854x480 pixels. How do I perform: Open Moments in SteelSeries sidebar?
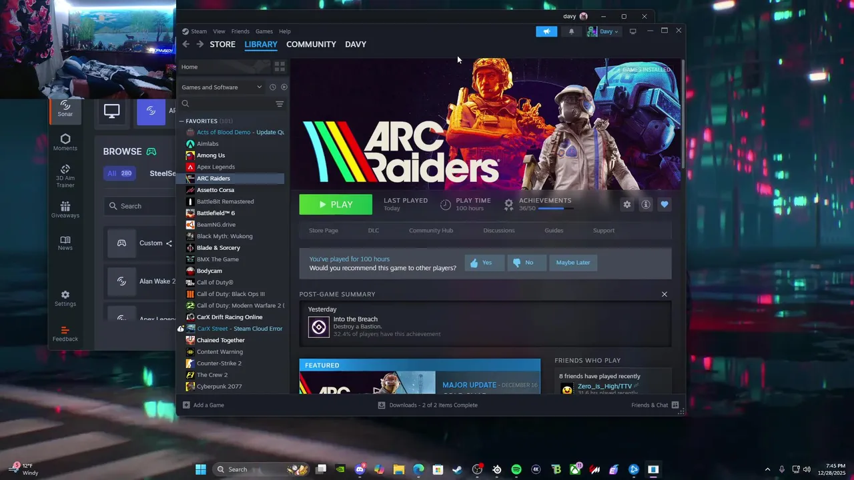(65, 142)
